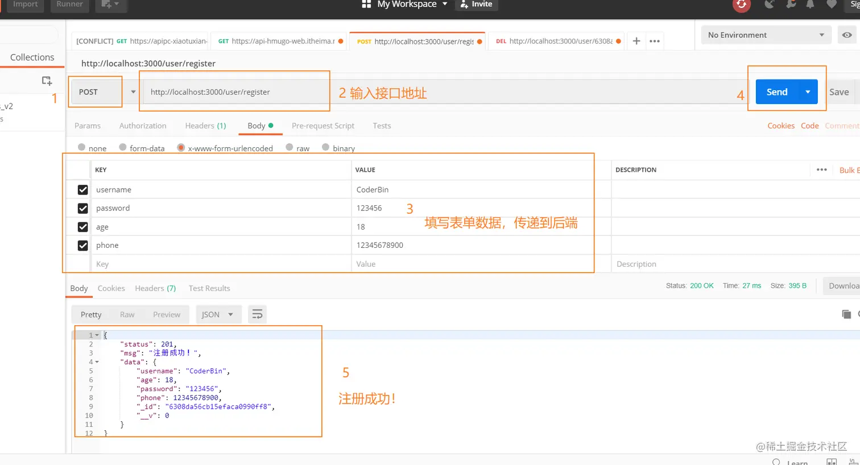Copy the response body with the copy icon

click(846, 314)
